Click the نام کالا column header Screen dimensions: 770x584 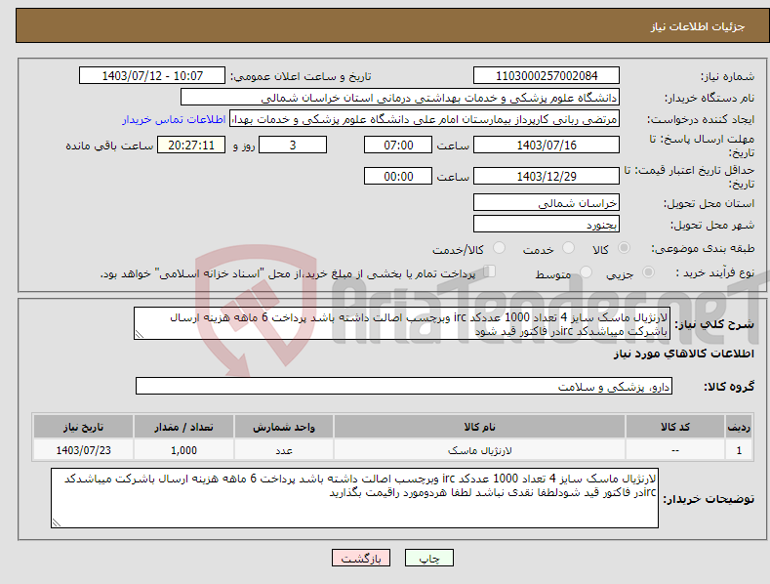point(479,427)
